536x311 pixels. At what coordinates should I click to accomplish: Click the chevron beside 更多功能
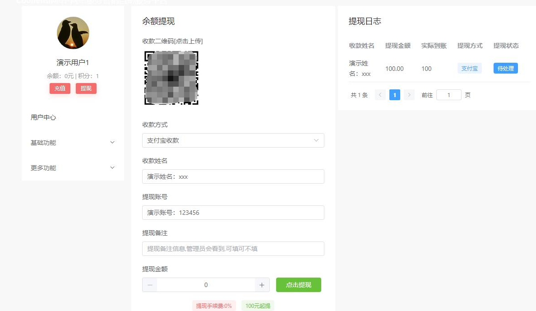pyautogui.click(x=112, y=167)
